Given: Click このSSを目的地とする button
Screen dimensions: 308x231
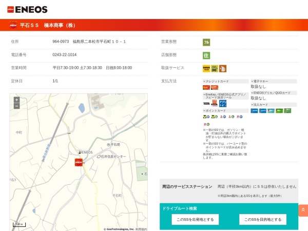Looking at the screenshot, I should [263, 219].
